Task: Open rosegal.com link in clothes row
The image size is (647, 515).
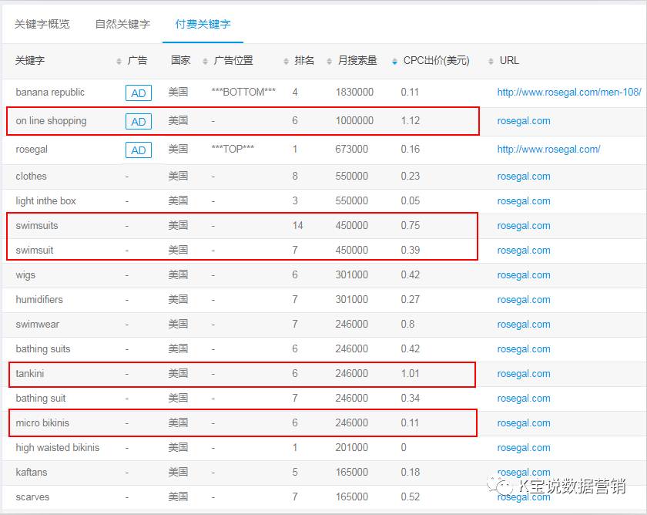Action: click(x=524, y=177)
